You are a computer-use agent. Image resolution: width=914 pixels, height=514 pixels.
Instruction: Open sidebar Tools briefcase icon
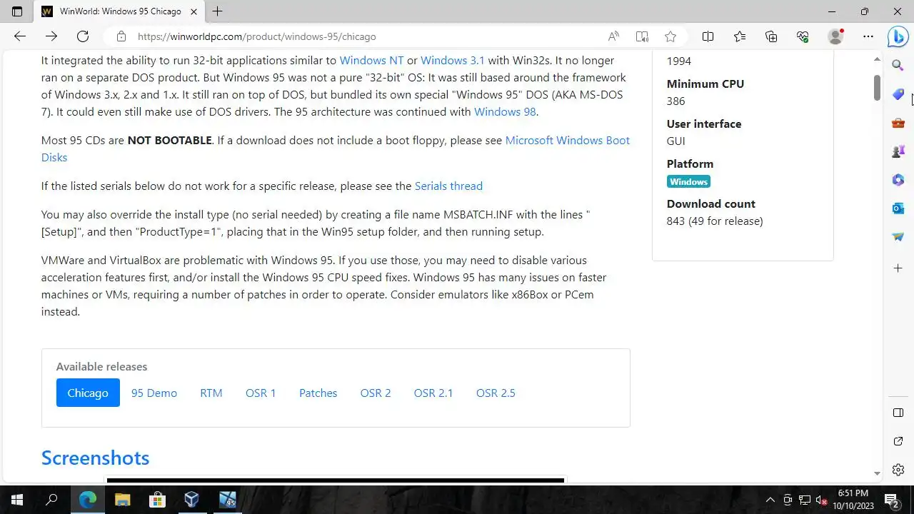[898, 123]
